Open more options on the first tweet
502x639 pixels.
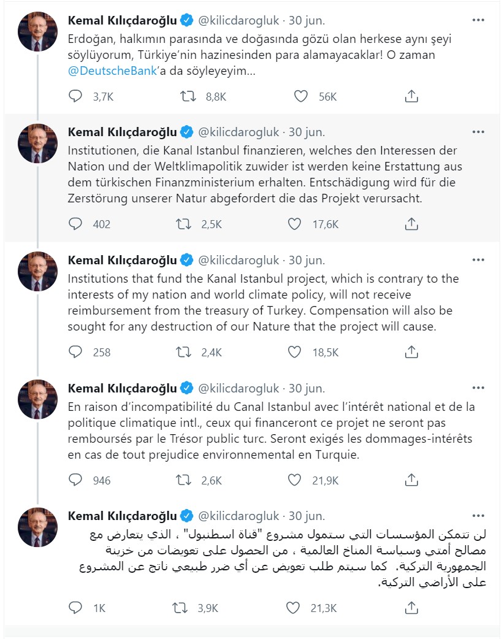click(478, 20)
